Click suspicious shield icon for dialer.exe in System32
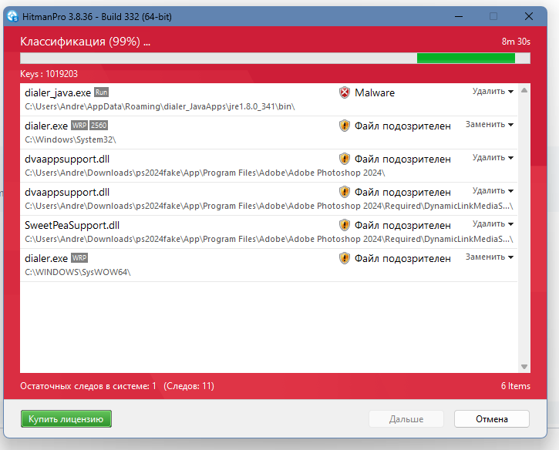 pos(345,126)
